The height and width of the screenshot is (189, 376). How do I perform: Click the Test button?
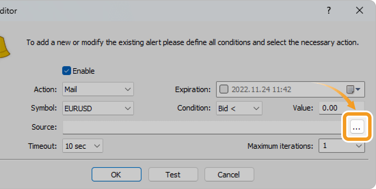tap(173, 175)
